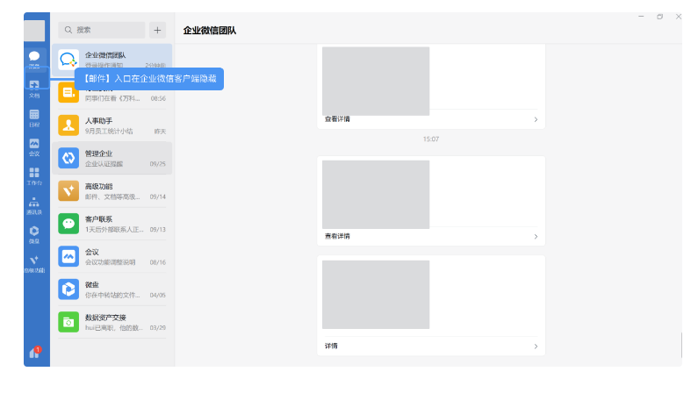The height and width of the screenshot is (393, 698).
Task: Click the 15:07 timestamp in chat
Action: pyautogui.click(x=431, y=139)
